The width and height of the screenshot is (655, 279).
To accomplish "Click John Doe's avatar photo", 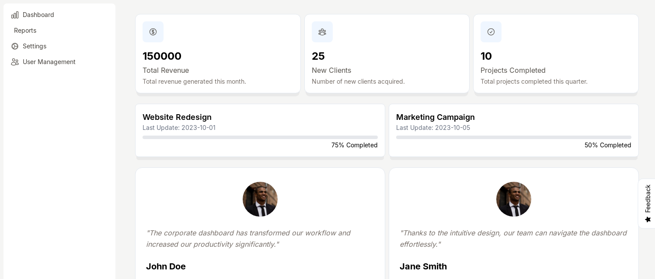I will coord(260,199).
